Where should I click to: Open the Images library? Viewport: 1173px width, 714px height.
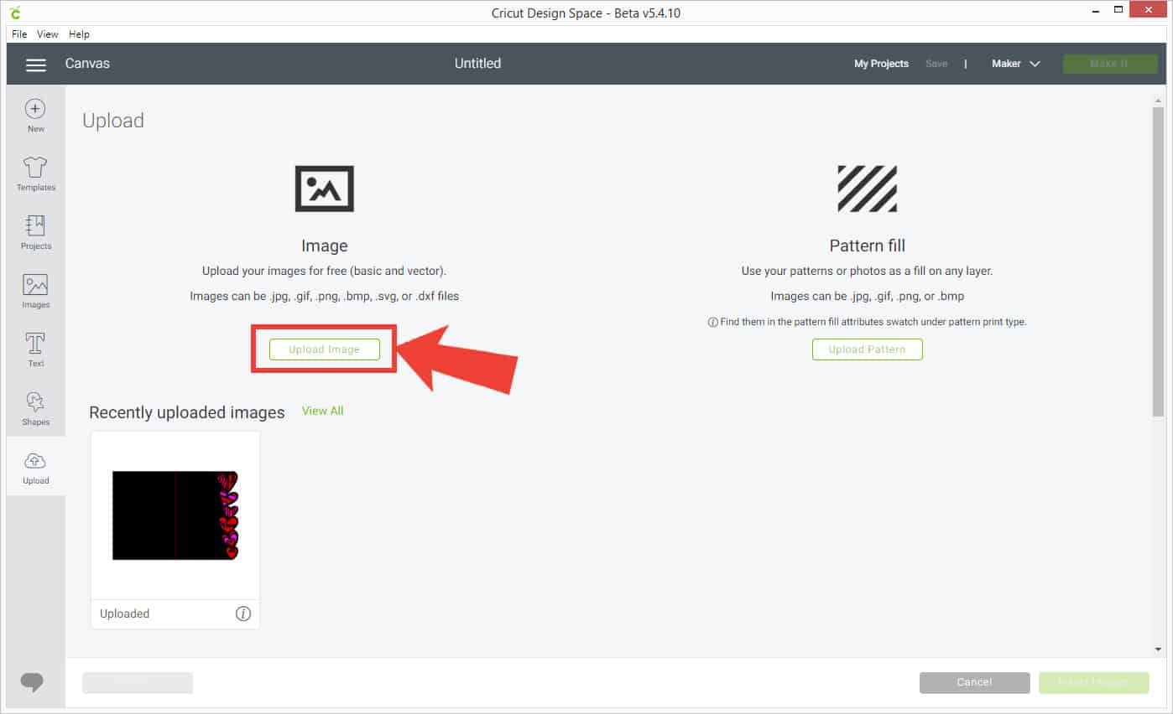tap(35, 292)
